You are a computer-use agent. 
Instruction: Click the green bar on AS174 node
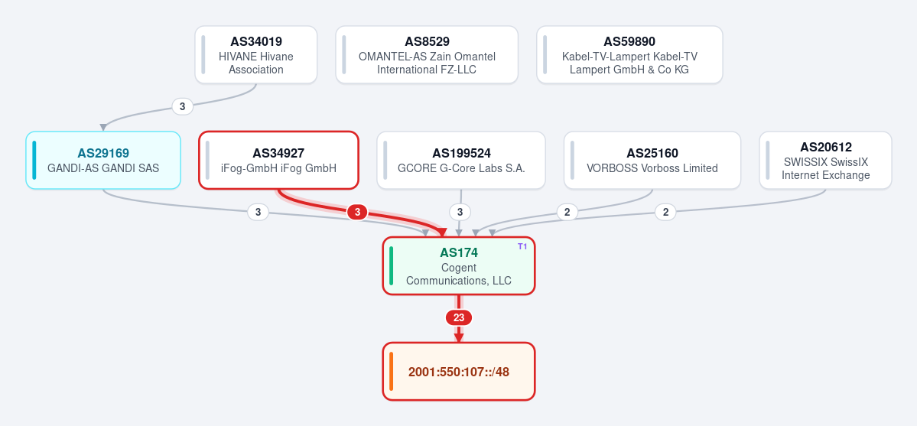(392, 265)
